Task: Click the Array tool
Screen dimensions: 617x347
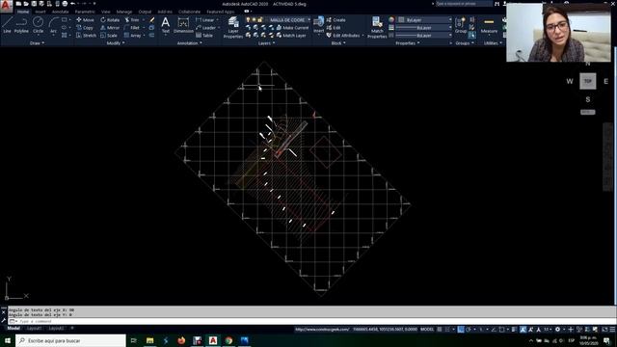Action: [x=133, y=36]
